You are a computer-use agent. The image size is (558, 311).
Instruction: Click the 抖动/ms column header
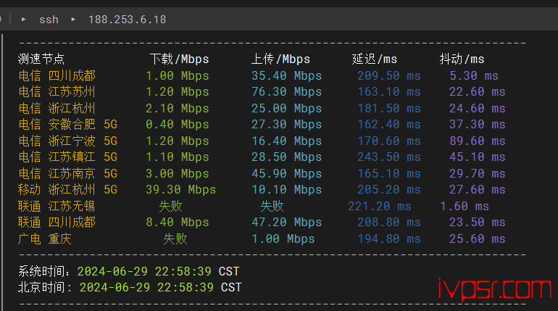462,59
